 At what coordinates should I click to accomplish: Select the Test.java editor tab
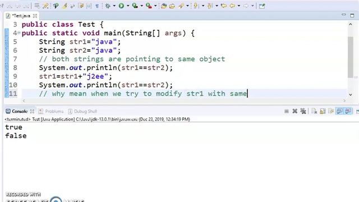pyautogui.click(x=21, y=16)
